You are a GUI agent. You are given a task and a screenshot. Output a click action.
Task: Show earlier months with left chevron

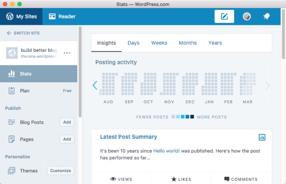click(x=95, y=85)
